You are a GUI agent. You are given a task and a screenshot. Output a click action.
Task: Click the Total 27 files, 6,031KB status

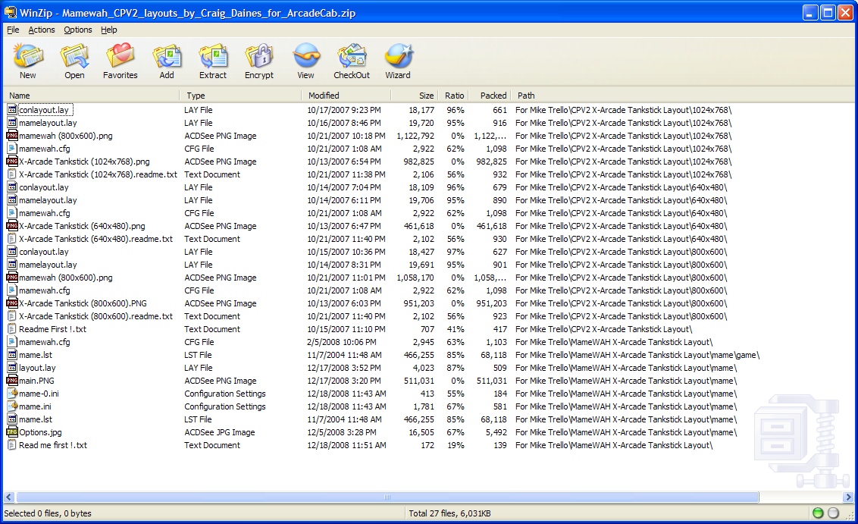(x=449, y=513)
